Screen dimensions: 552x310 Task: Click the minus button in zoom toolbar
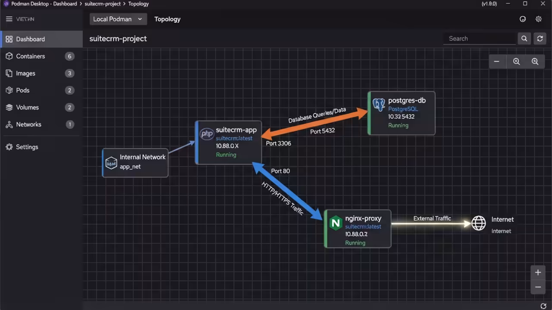tap(497, 62)
